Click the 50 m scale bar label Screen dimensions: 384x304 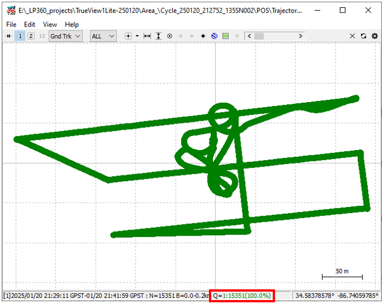[342, 271]
